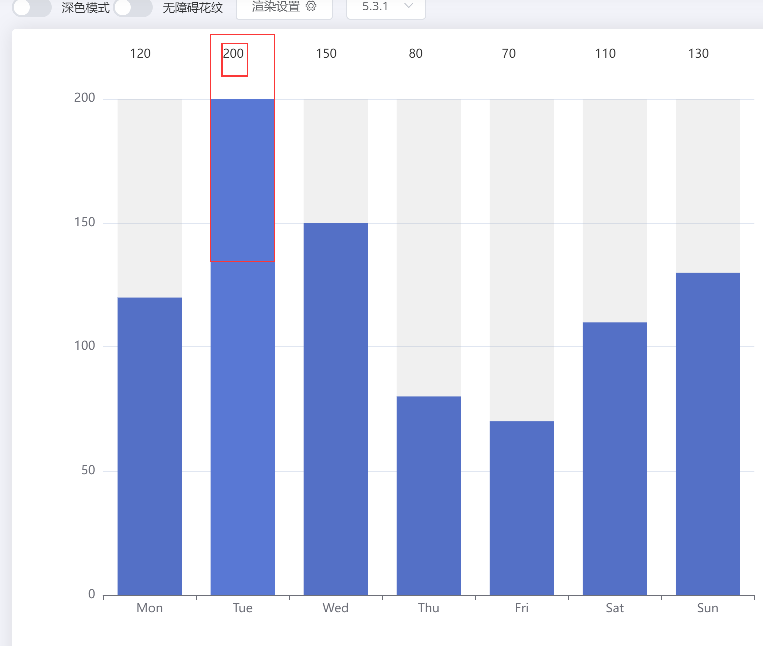Click the value label 130 above Sun
763x646 pixels.
point(698,54)
